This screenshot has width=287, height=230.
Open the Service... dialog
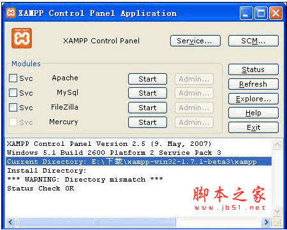[195, 41]
